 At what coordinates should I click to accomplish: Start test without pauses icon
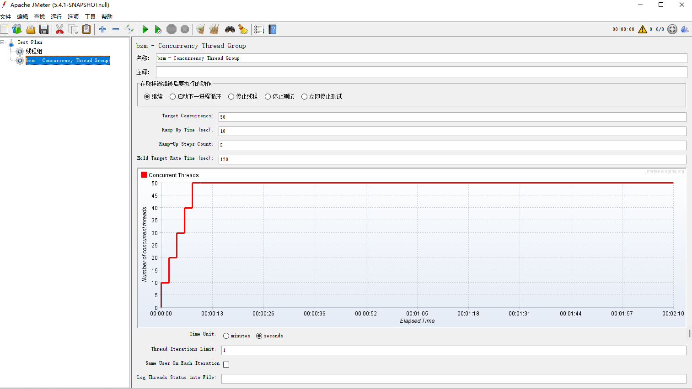(x=158, y=30)
